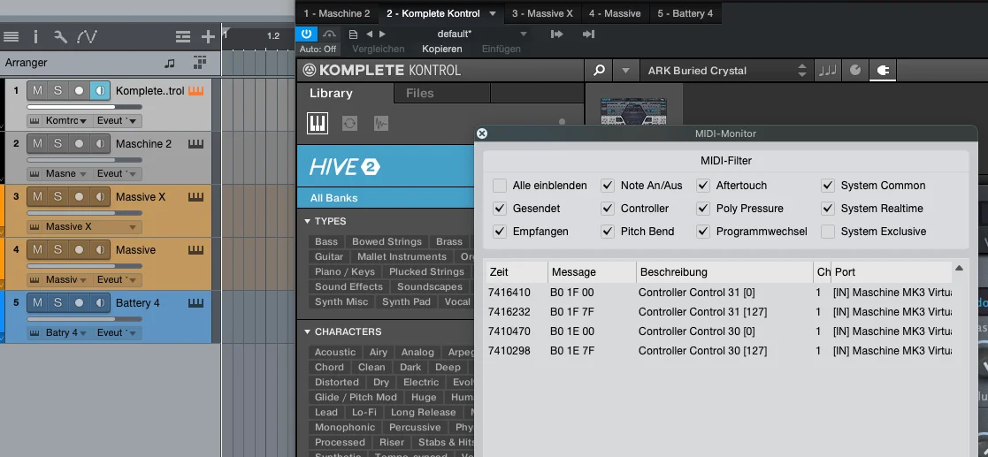Open the track inspector info icon
This screenshot has height=457, width=988.
click(x=35, y=37)
